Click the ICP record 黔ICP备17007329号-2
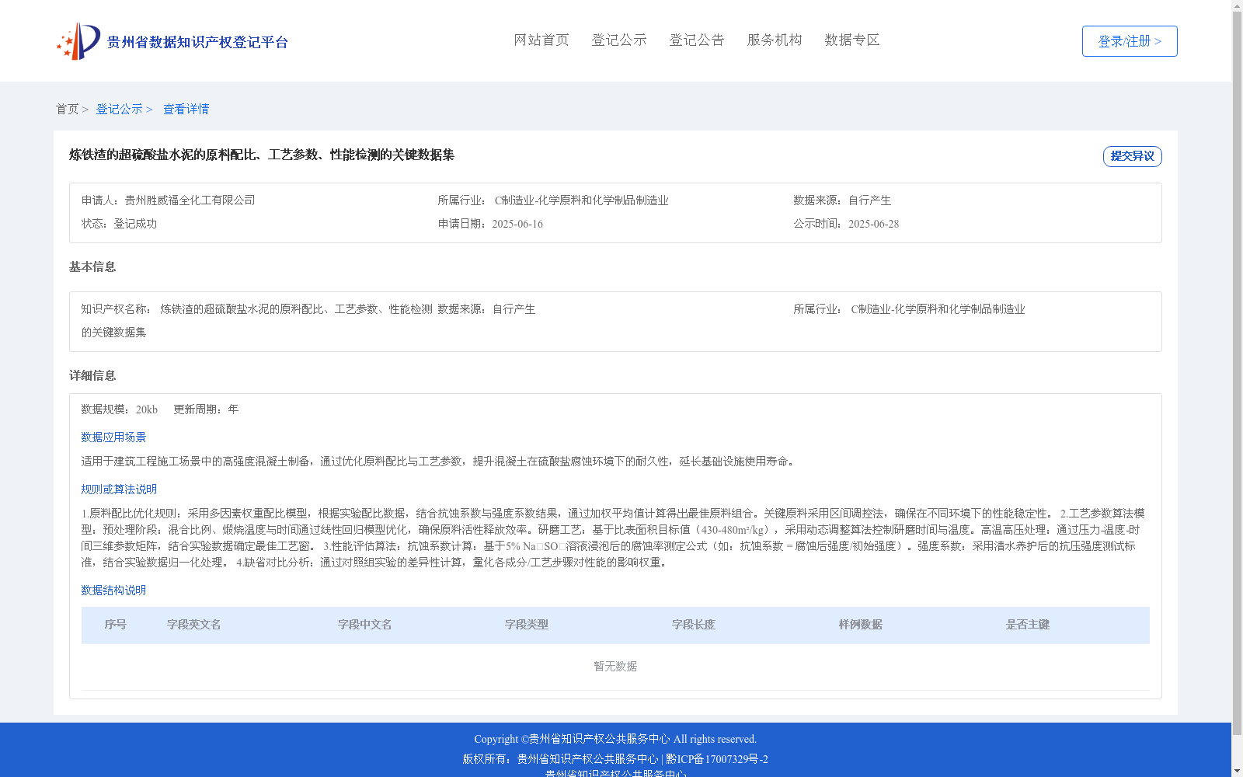The width and height of the screenshot is (1243, 777). (x=717, y=759)
